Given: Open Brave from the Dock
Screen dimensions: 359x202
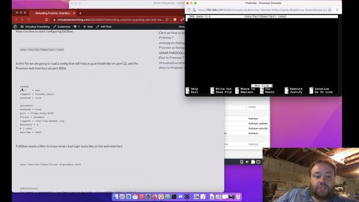Looking at the screenshot, I should tap(161, 197).
